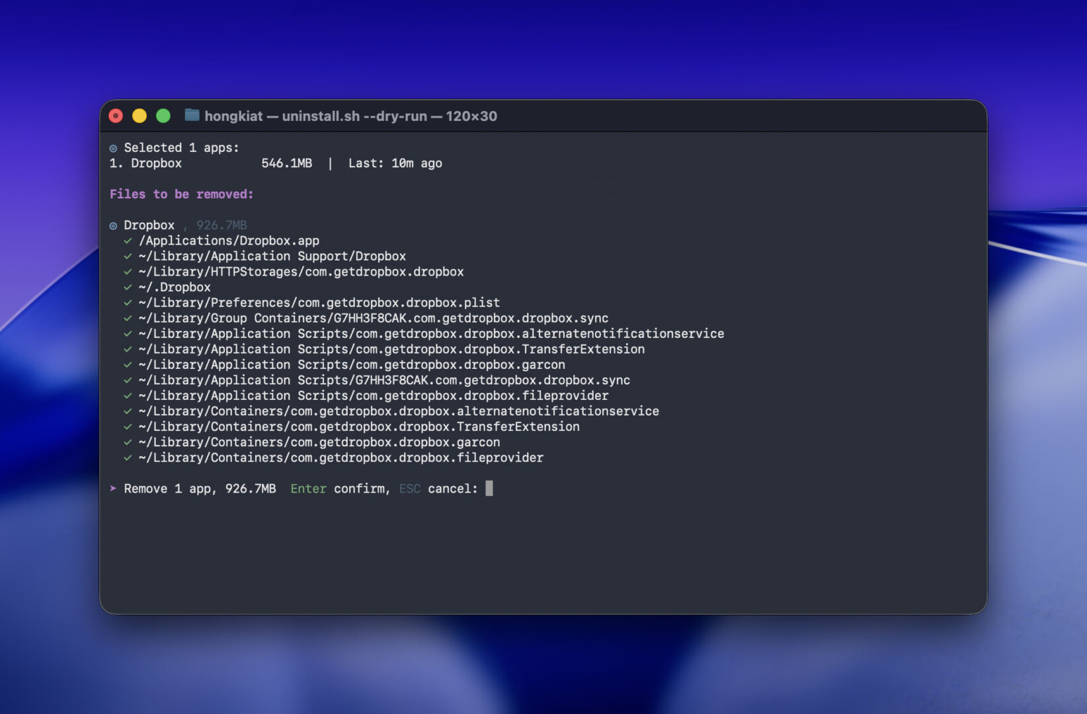Click the circle icon beside 'Selected 1 apps'
Image resolution: width=1087 pixels, height=714 pixels.
click(x=113, y=148)
